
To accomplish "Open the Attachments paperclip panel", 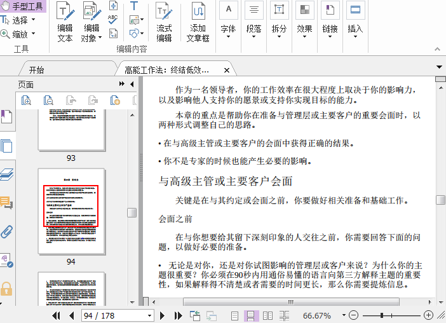I will (6, 231).
